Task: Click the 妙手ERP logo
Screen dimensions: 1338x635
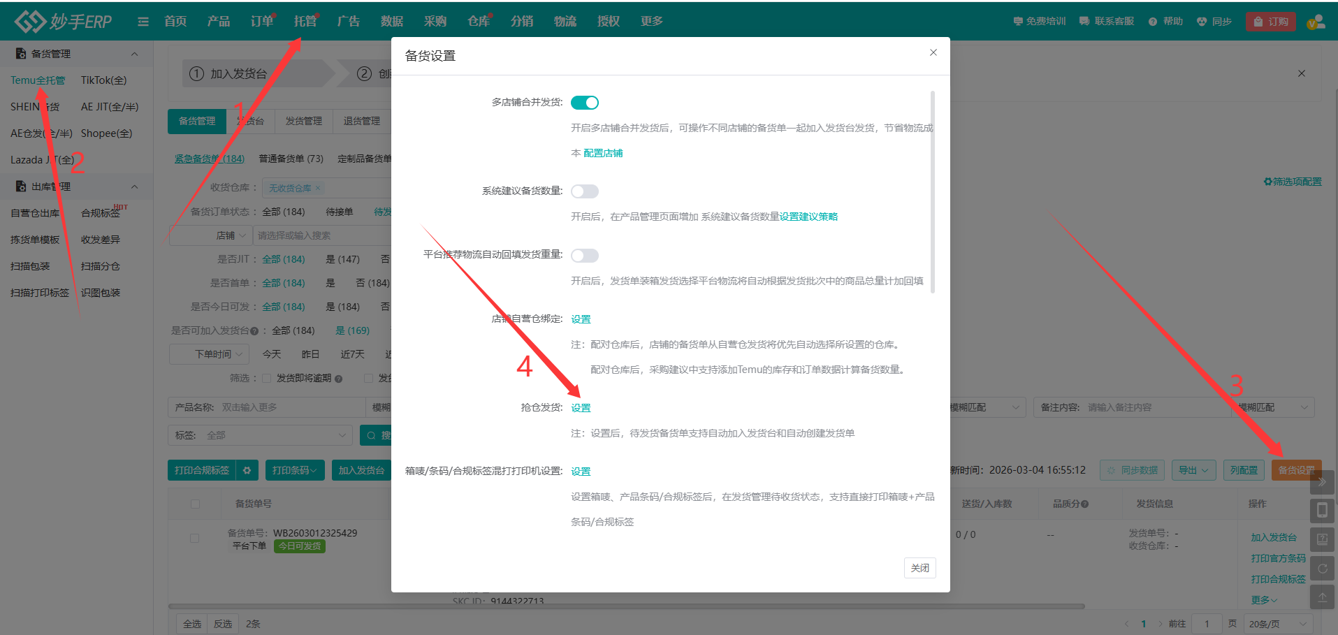Action: pos(64,22)
